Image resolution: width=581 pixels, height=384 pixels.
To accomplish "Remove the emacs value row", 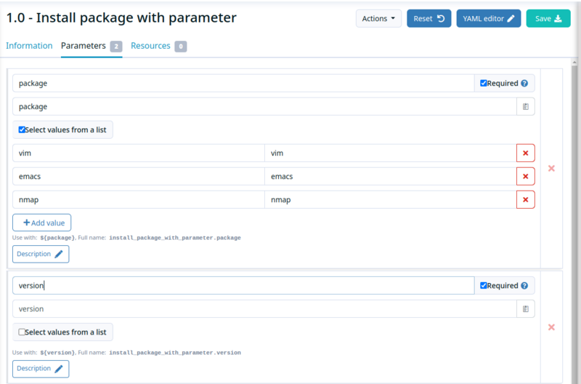I will coord(525,176).
